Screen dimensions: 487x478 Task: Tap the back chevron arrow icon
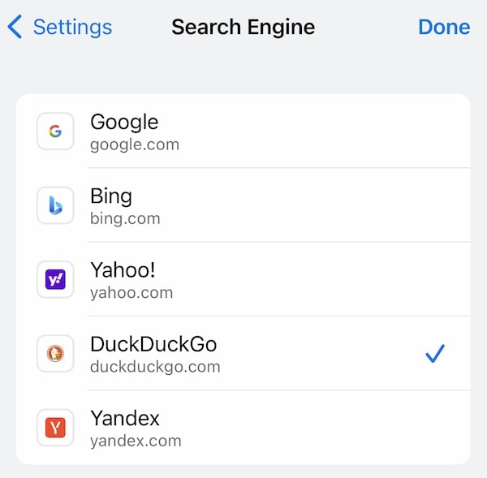point(15,27)
